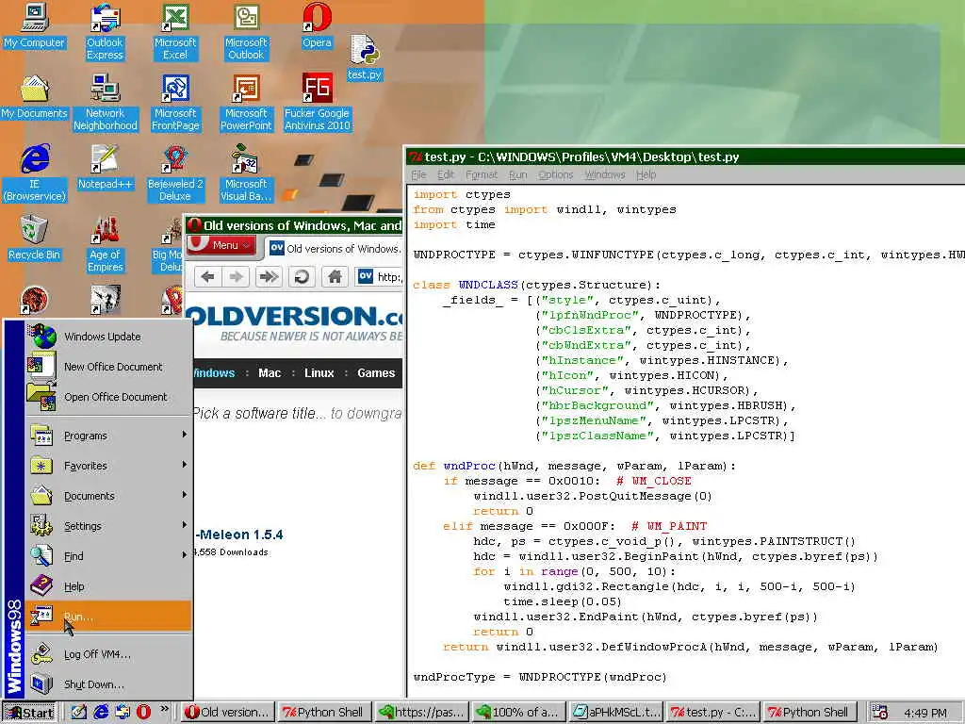
Task: Choose Open Office Document in Start menu
Action: tap(108, 397)
